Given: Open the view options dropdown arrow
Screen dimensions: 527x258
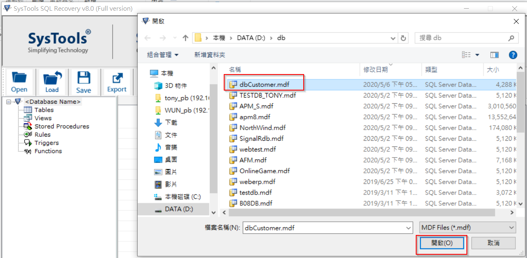Looking at the screenshot, I should pyautogui.click(x=478, y=55).
